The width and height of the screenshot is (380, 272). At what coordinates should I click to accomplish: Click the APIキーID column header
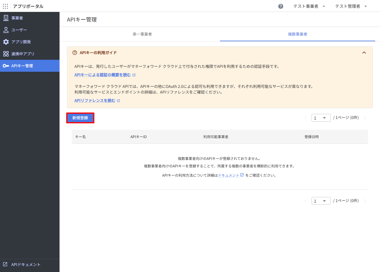click(x=138, y=137)
